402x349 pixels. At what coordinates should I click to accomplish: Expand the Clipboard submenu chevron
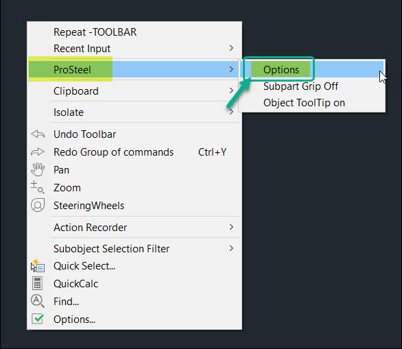pos(231,91)
